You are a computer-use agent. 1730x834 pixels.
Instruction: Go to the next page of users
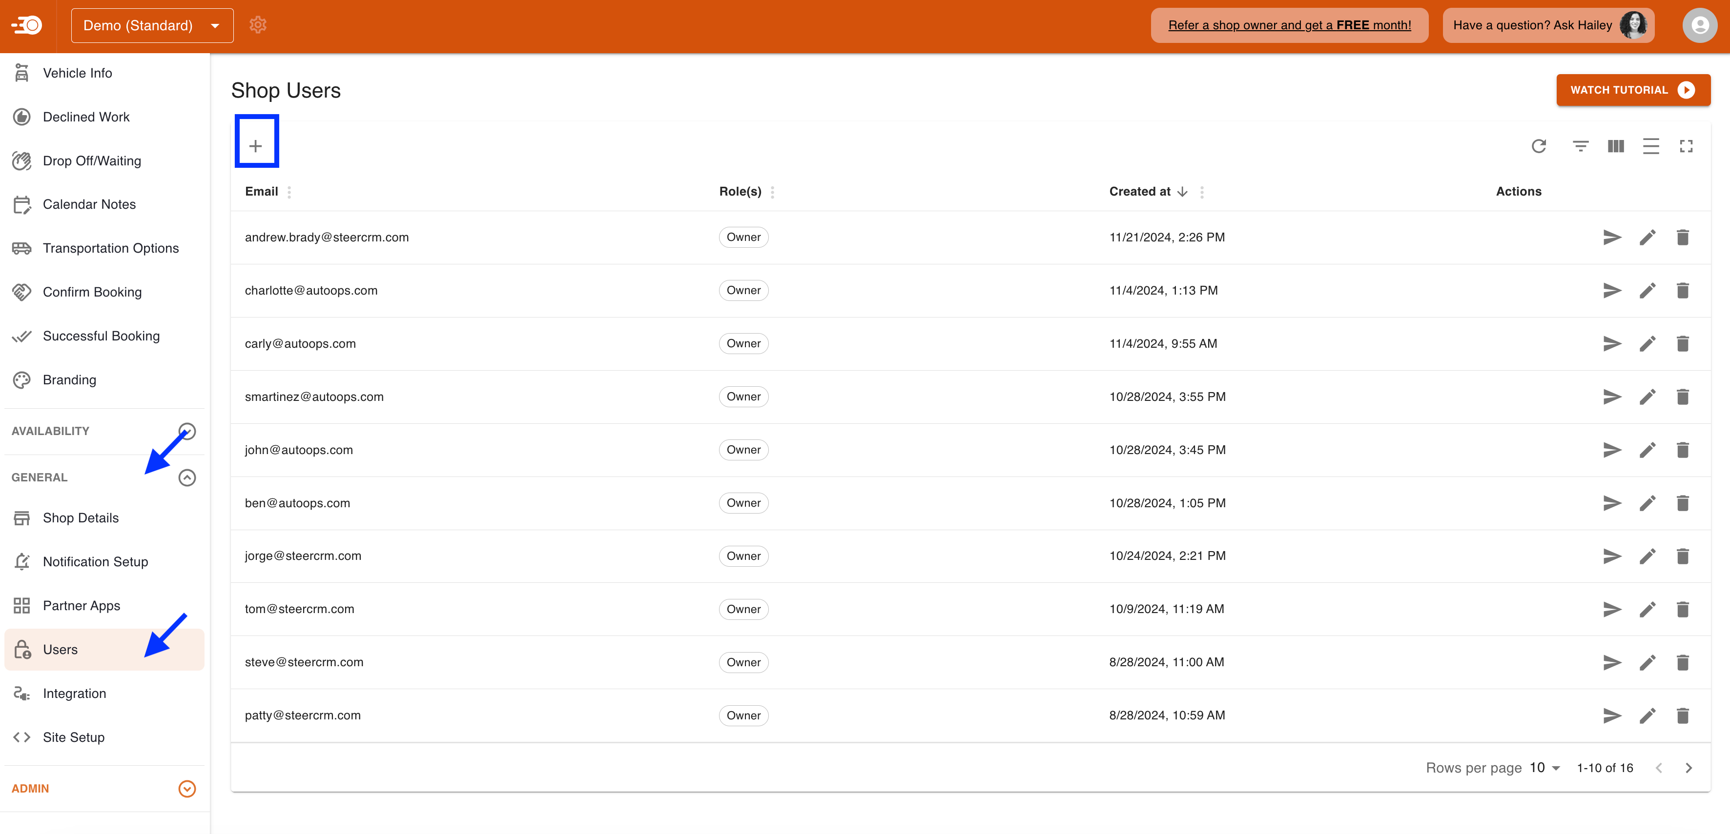tap(1689, 768)
